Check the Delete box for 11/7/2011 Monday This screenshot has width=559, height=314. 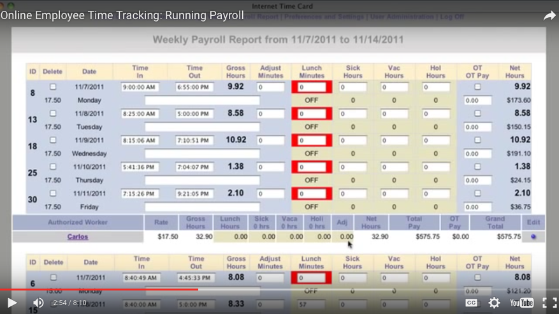pyautogui.click(x=53, y=86)
